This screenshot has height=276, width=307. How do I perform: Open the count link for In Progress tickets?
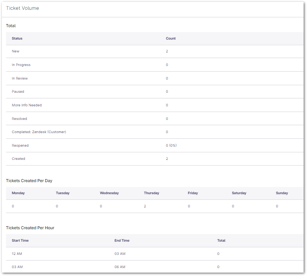tap(167, 65)
